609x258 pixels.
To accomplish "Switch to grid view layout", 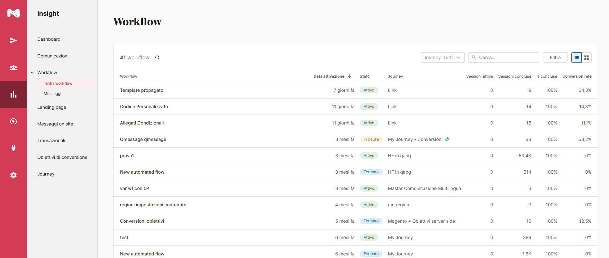I will pos(586,57).
